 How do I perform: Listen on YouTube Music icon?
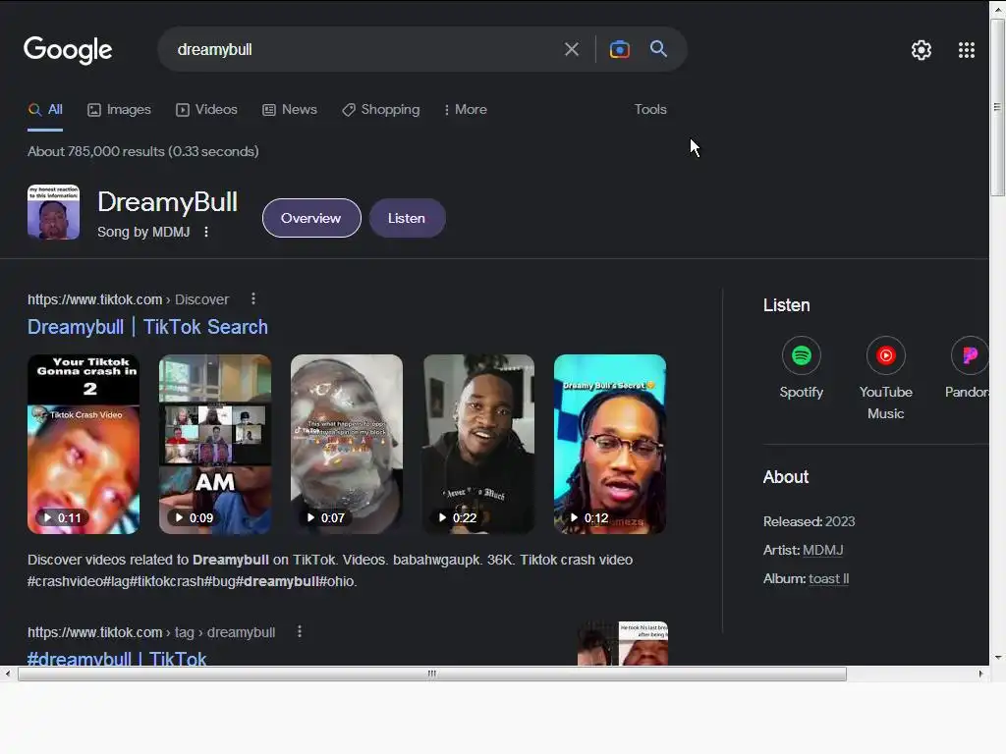coord(886,355)
